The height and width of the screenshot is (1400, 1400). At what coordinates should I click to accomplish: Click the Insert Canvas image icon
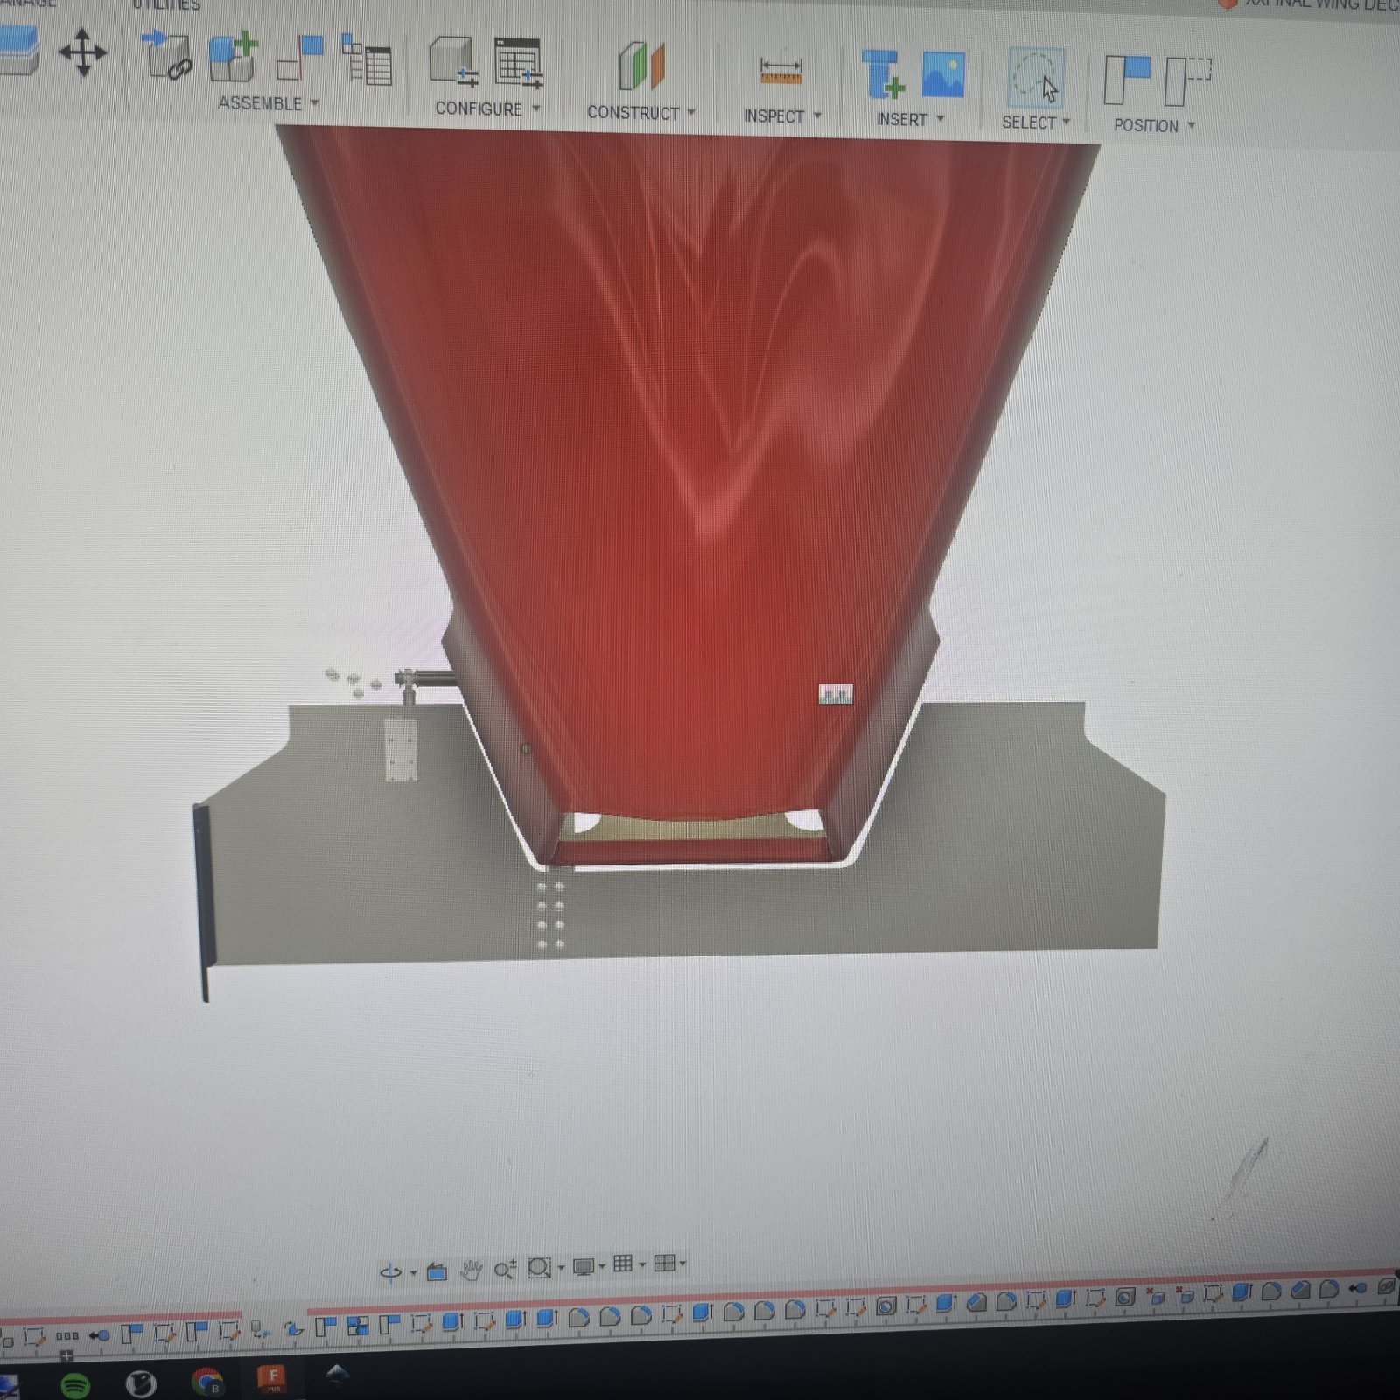(943, 74)
